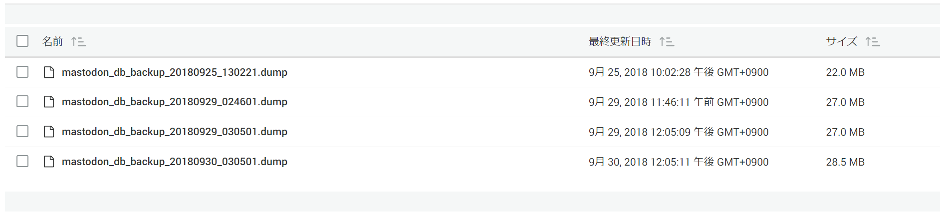This screenshot has height=214, width=940.
Task: Click the 最終更新日時 column header label
Action: [x=620, y=41]
